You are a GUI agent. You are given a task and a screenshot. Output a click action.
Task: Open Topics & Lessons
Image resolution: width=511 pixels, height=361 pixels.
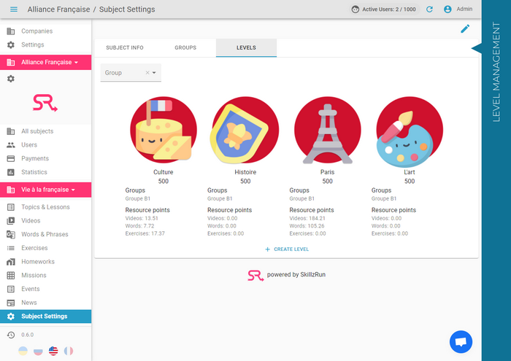coord(45,207)
